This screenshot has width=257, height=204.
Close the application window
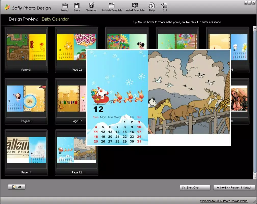253,3
